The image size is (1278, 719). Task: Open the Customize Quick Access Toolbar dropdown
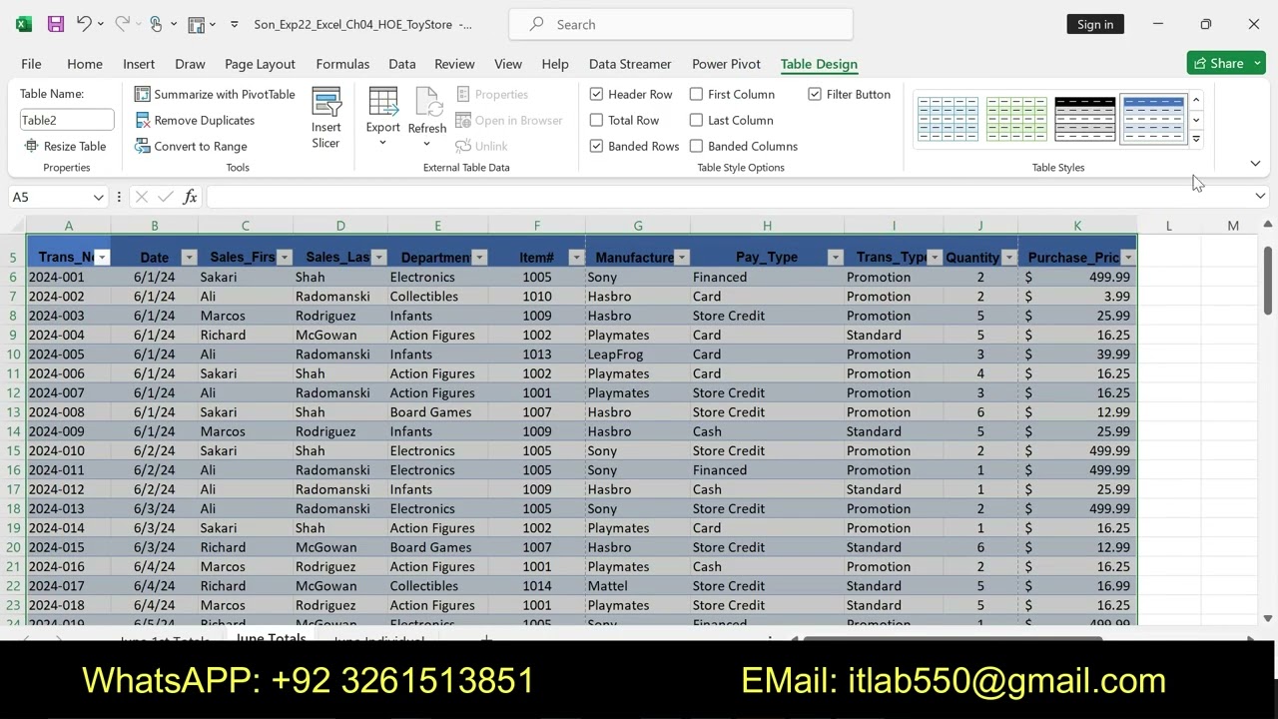pos(234,24)
